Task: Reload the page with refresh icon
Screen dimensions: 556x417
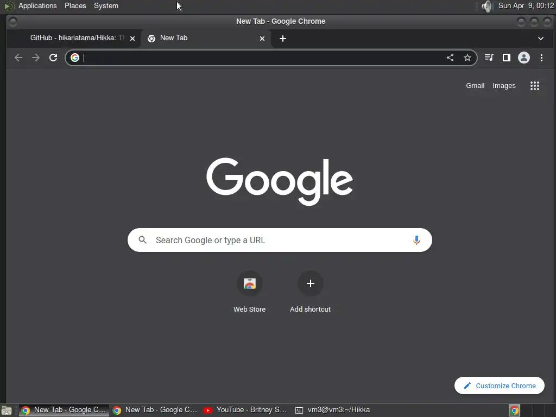Action: point(53,58)
